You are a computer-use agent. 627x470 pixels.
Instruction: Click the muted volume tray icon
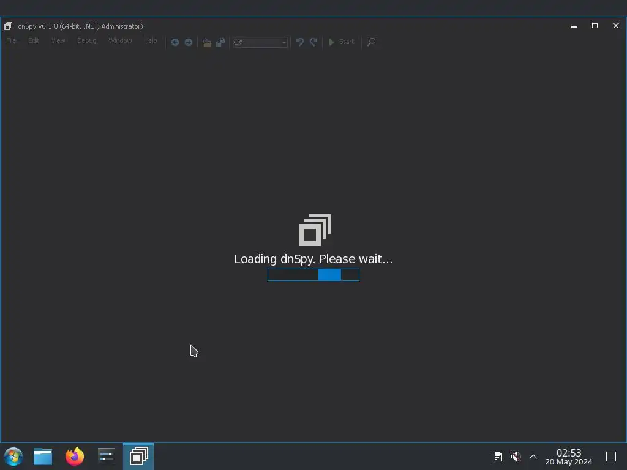(516, 457)
